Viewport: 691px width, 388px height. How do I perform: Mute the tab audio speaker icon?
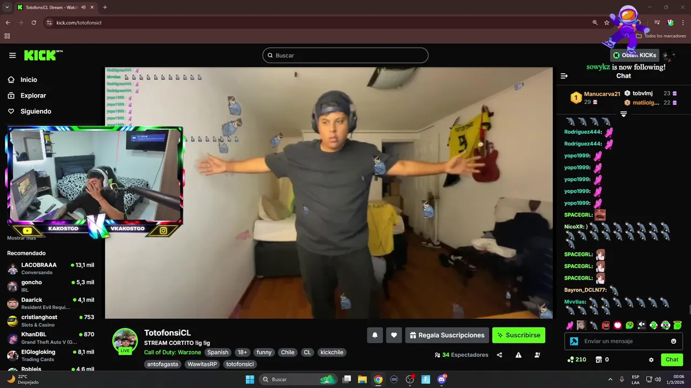[83, 8]
